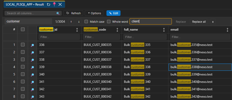
Task: Focus the find field containing customer
Action: (x=28, y=21)
